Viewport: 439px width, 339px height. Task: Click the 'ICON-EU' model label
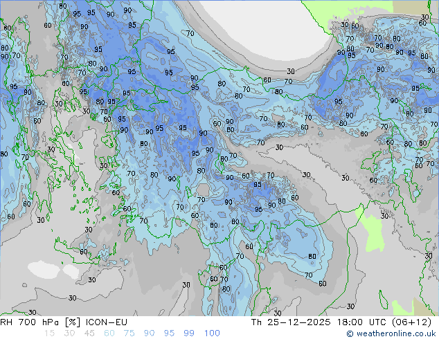coord(107,322)
